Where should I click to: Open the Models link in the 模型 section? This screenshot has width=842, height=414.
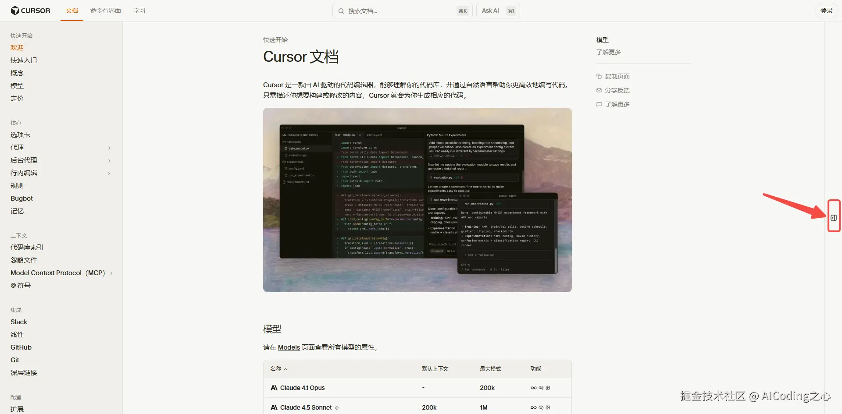(x=289, y=347)
